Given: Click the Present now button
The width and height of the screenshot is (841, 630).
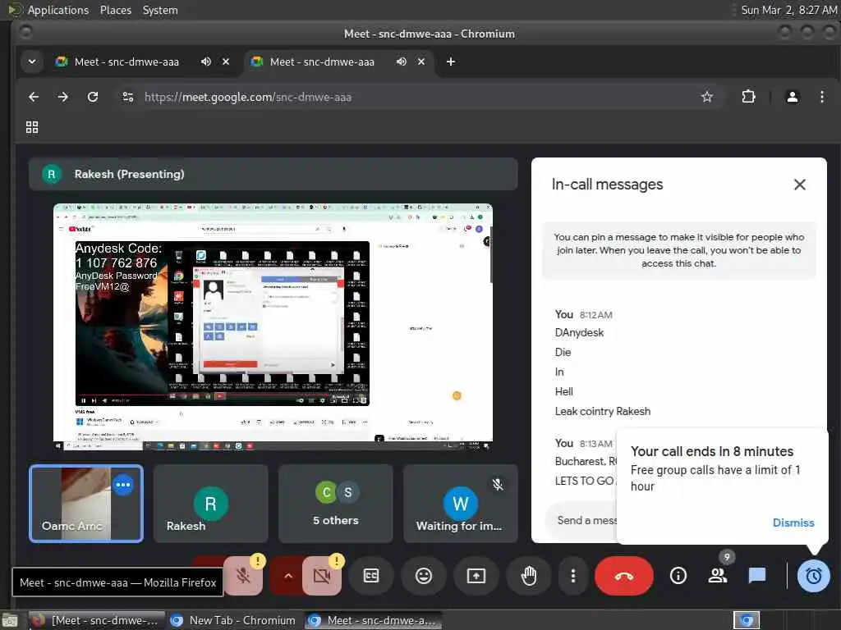Looking at the screenshot, I should point(476,576).
